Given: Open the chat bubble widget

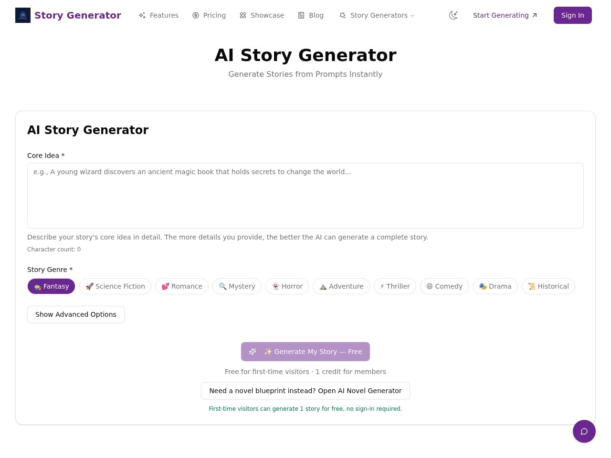Looking at the screenshot, I should pyautogui.click(x=584, y=431).
